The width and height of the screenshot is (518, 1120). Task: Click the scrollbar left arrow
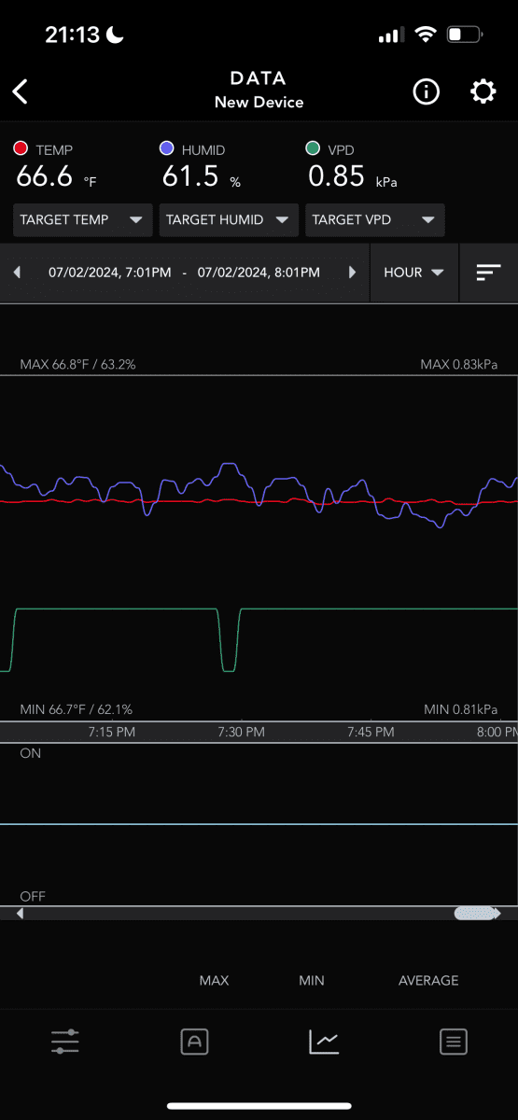(x=21, y=914)
